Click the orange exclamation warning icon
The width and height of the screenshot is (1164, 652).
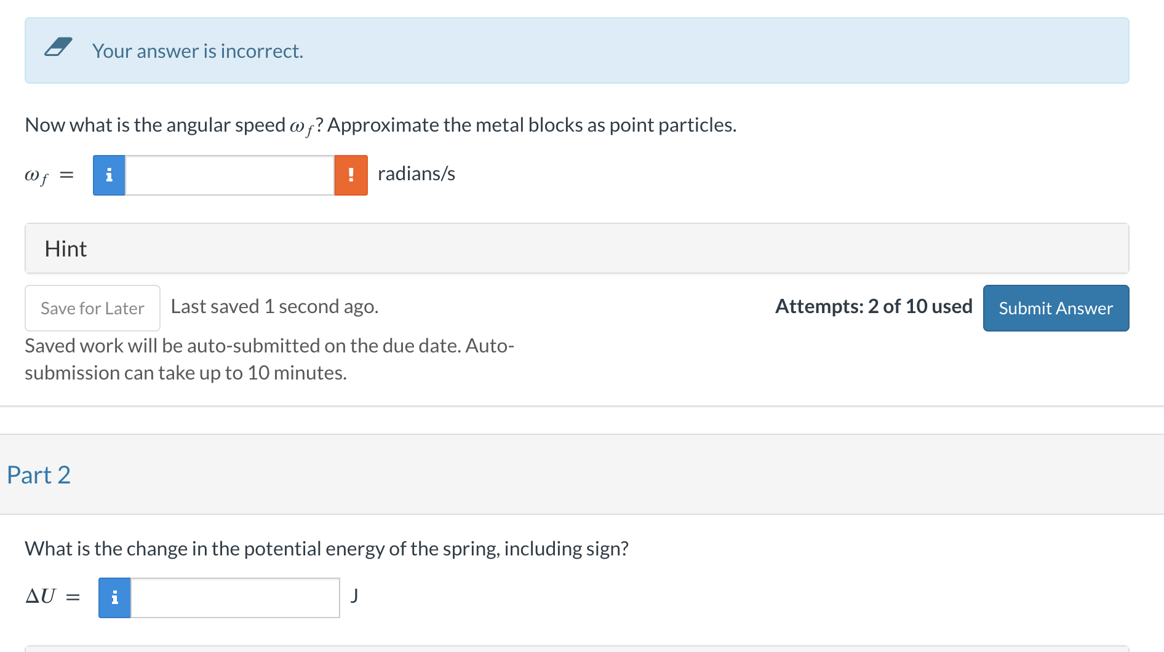point(351,175)
